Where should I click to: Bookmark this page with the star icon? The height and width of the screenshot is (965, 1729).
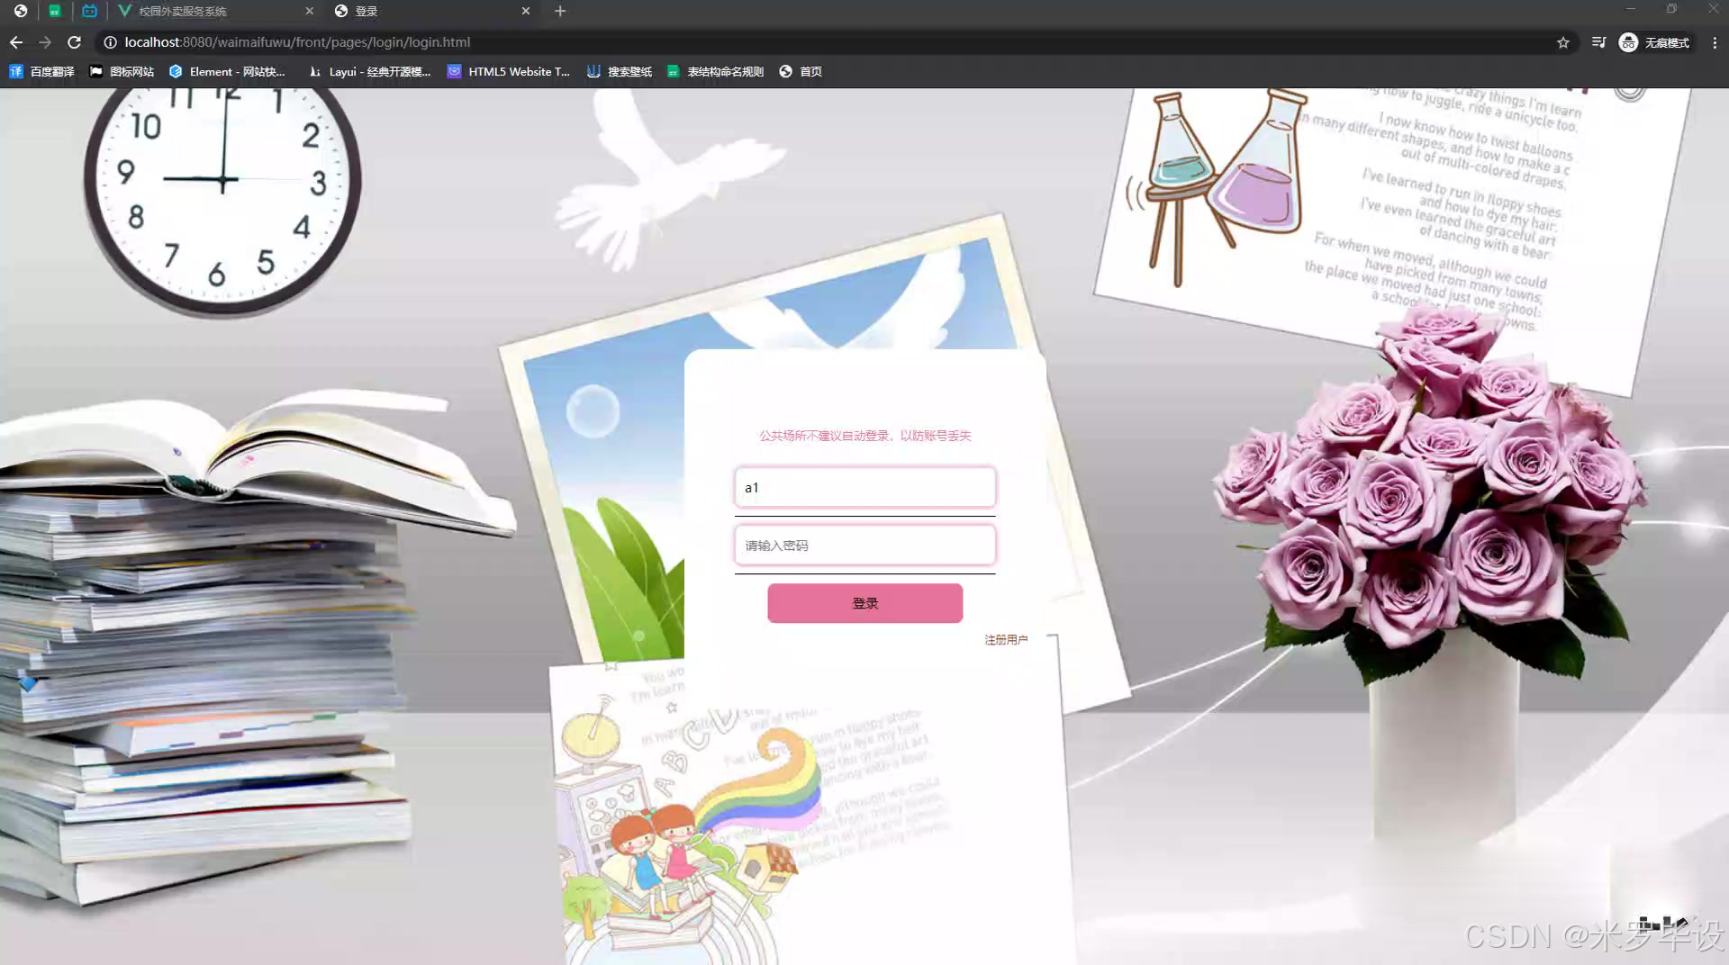tap(1563, 42)
